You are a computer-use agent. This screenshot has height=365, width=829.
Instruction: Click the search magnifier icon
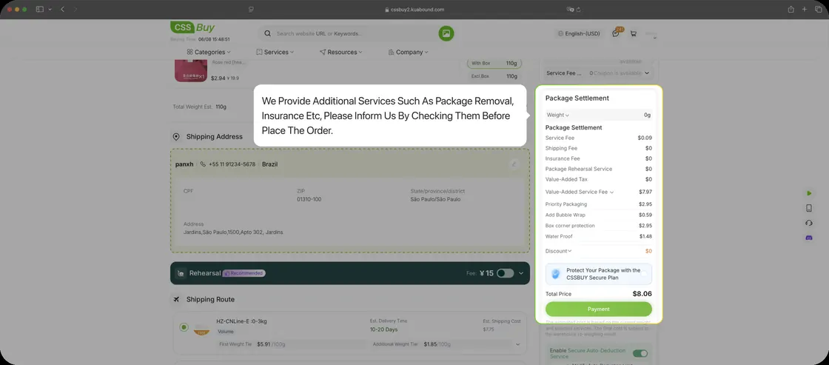[x=267, y=33]
